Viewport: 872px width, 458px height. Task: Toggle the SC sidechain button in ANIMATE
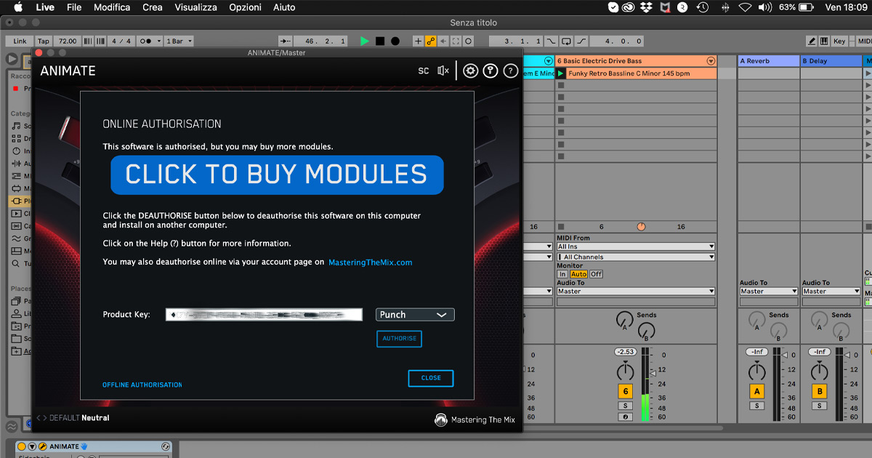click(424, 71)
